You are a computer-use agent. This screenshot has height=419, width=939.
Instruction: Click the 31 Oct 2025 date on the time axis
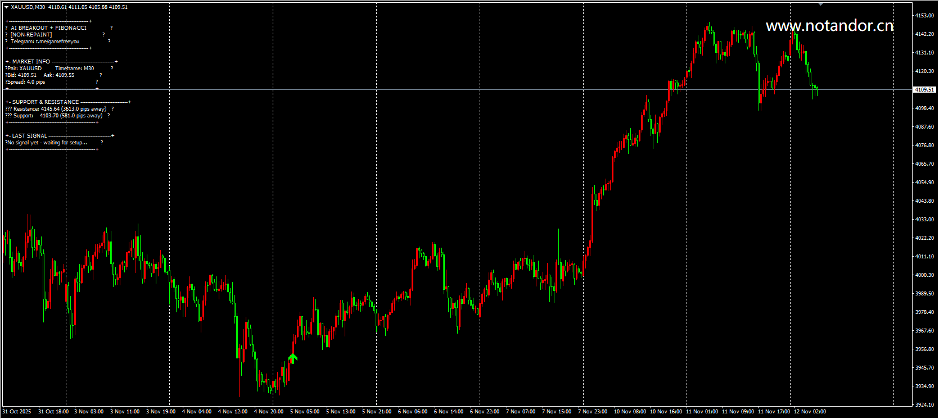tap(17, 412)
